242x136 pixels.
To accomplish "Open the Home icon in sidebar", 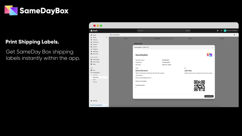I will point(91,35).
